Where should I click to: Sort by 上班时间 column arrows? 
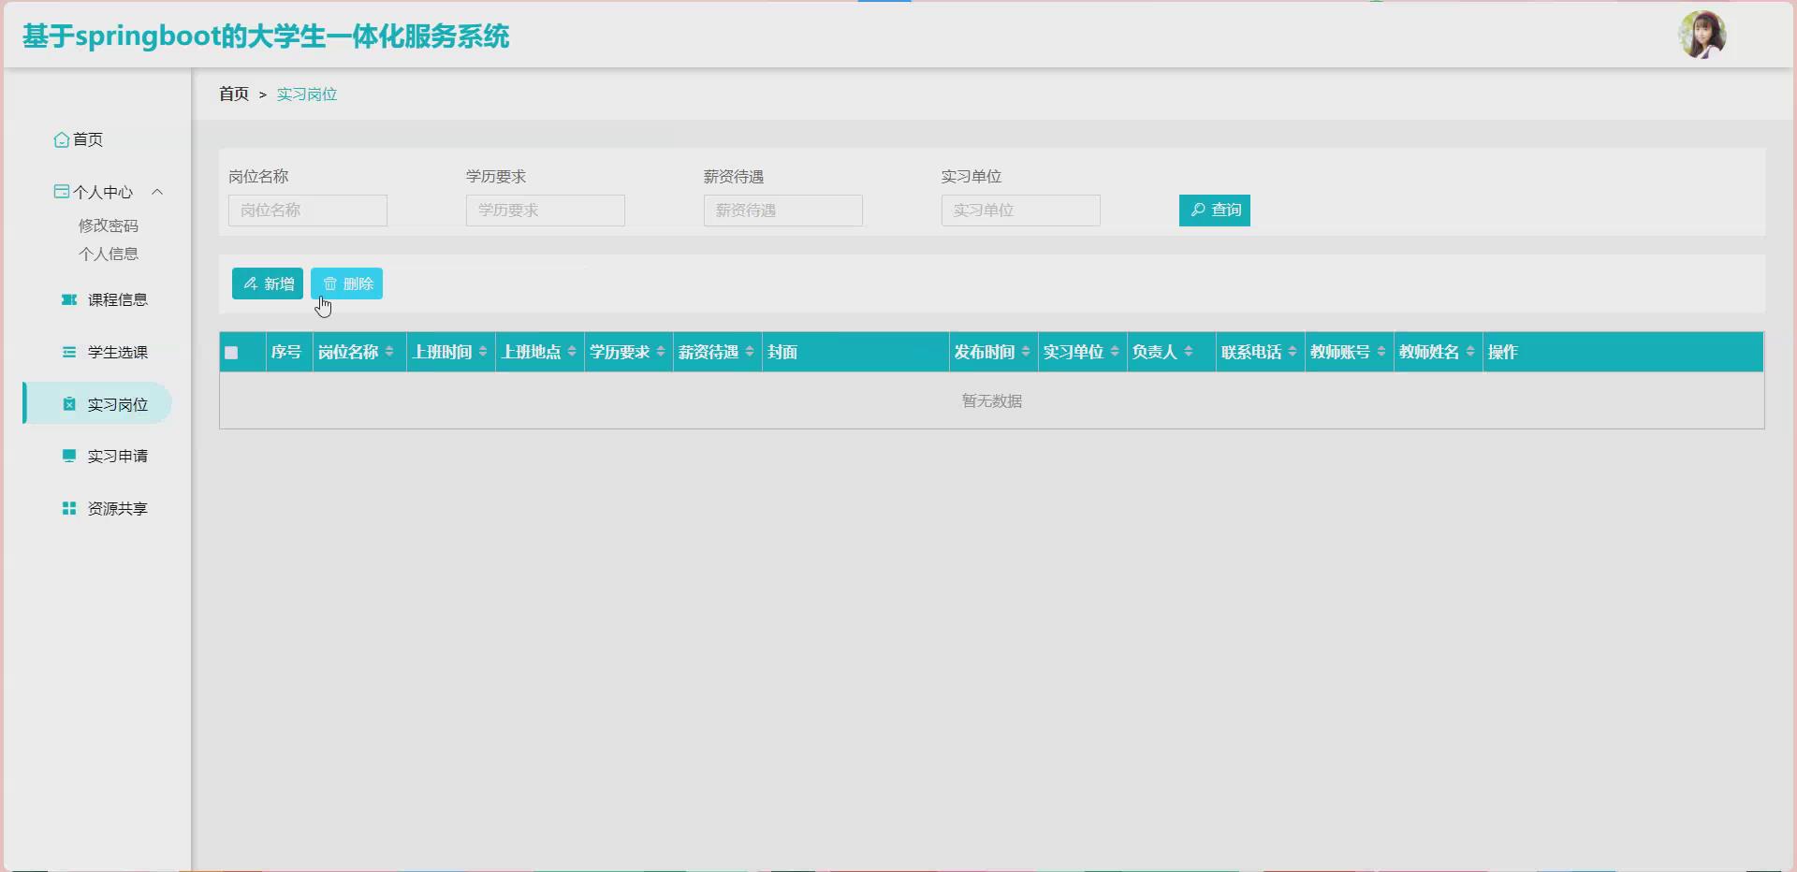483,352
